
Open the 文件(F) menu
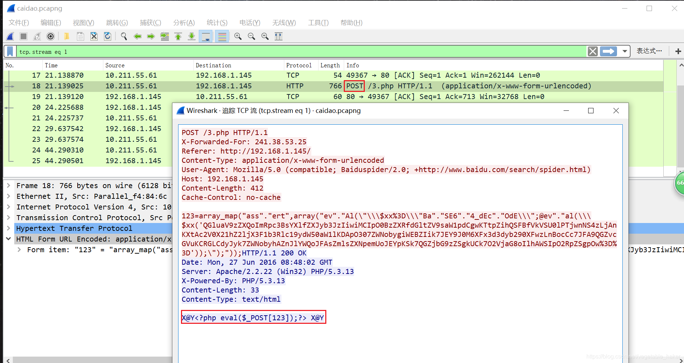pos(19,23)
